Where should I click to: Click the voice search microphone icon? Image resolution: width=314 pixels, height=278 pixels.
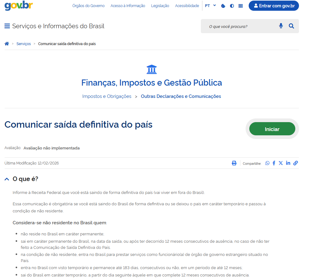point(281,26)
